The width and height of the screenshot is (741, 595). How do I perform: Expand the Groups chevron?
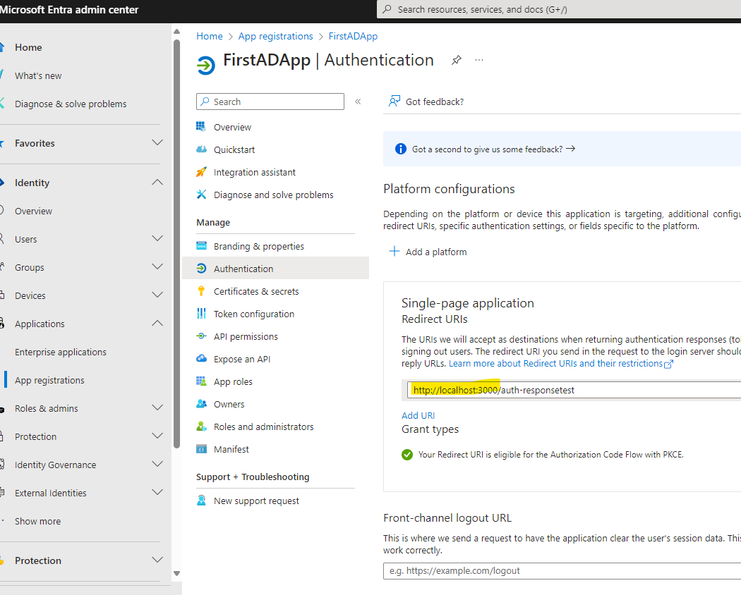pyautogui.click(x=157, y=266)
